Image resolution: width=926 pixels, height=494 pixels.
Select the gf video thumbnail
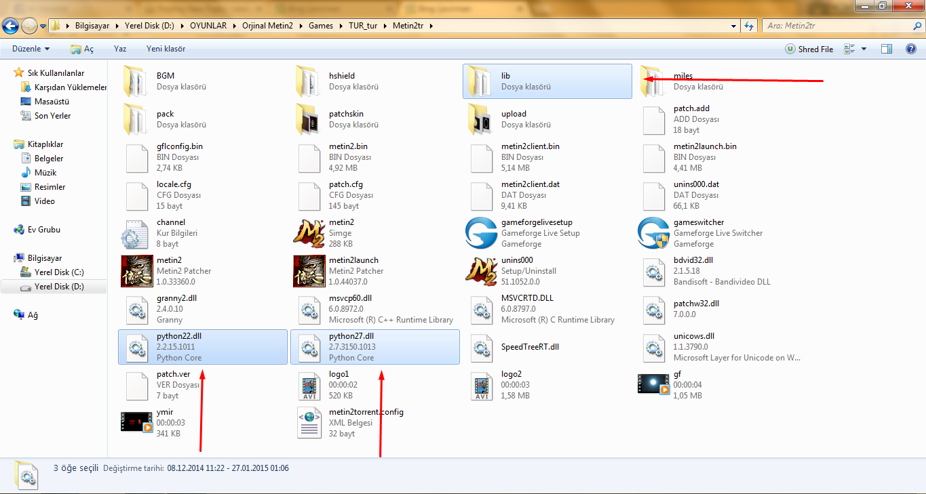(x=654, y=384)
